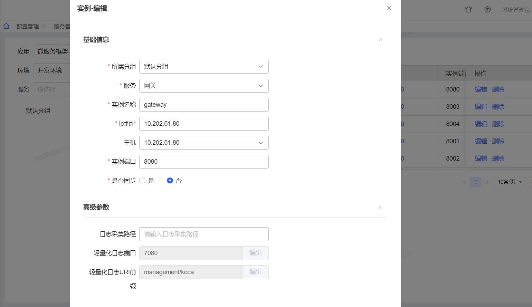Click 编辑 in the 8003 row
Image resolution: width=532 pixels, height=307 pixels.
(481, 107)
